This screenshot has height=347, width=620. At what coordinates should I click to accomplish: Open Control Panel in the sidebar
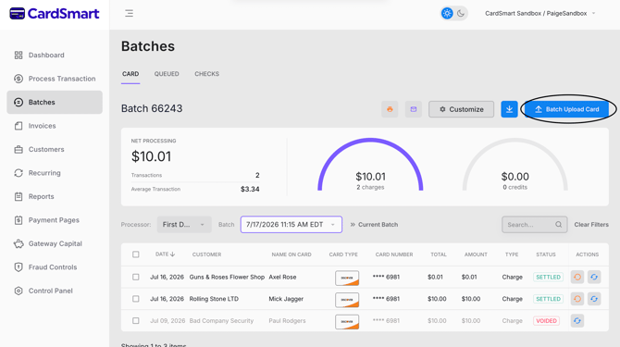point(55,291)
